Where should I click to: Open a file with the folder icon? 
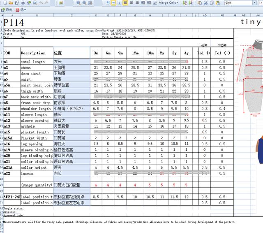[x=11, y=3]
